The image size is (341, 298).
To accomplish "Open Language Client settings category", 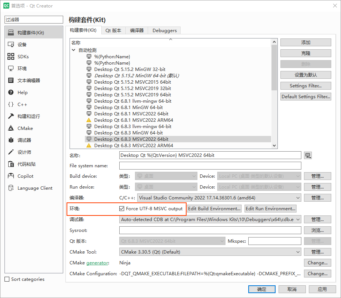I will pos(35,188).
